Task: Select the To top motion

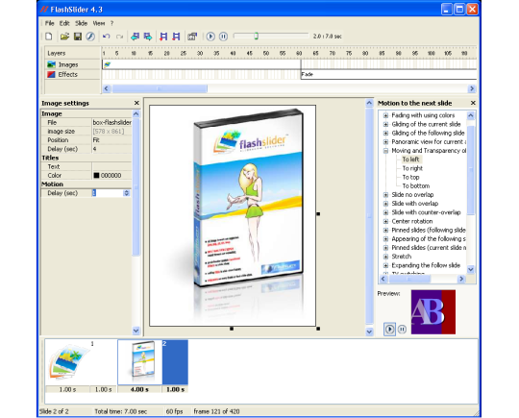Action: (x=410, y=177)
